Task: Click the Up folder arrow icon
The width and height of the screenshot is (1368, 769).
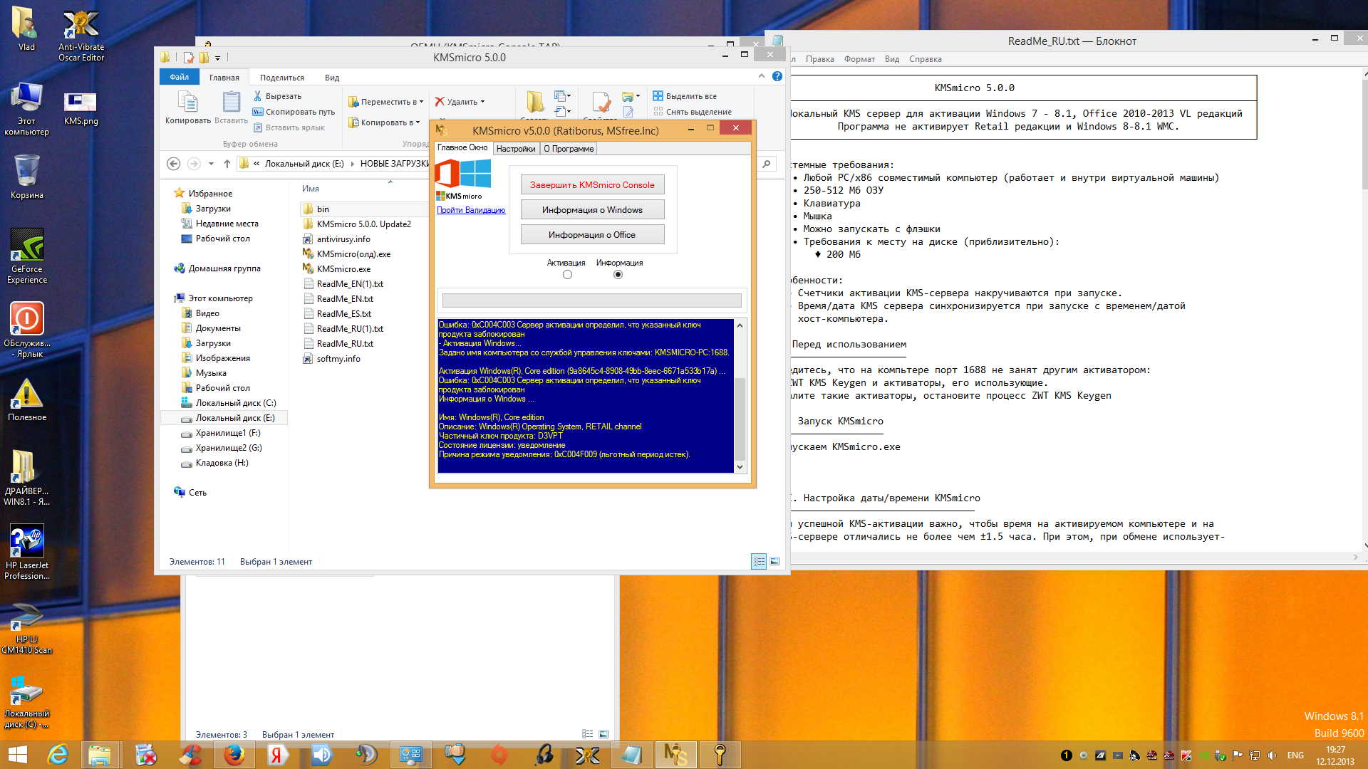Action: pyautogui.click(x=227, y=164)
